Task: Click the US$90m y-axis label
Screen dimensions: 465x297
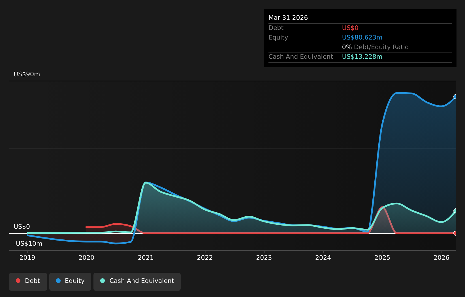Action: [x=27, y=74]
